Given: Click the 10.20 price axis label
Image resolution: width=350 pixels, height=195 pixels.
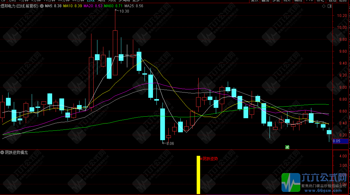Looking at the screenshot, I should [342, 16].
